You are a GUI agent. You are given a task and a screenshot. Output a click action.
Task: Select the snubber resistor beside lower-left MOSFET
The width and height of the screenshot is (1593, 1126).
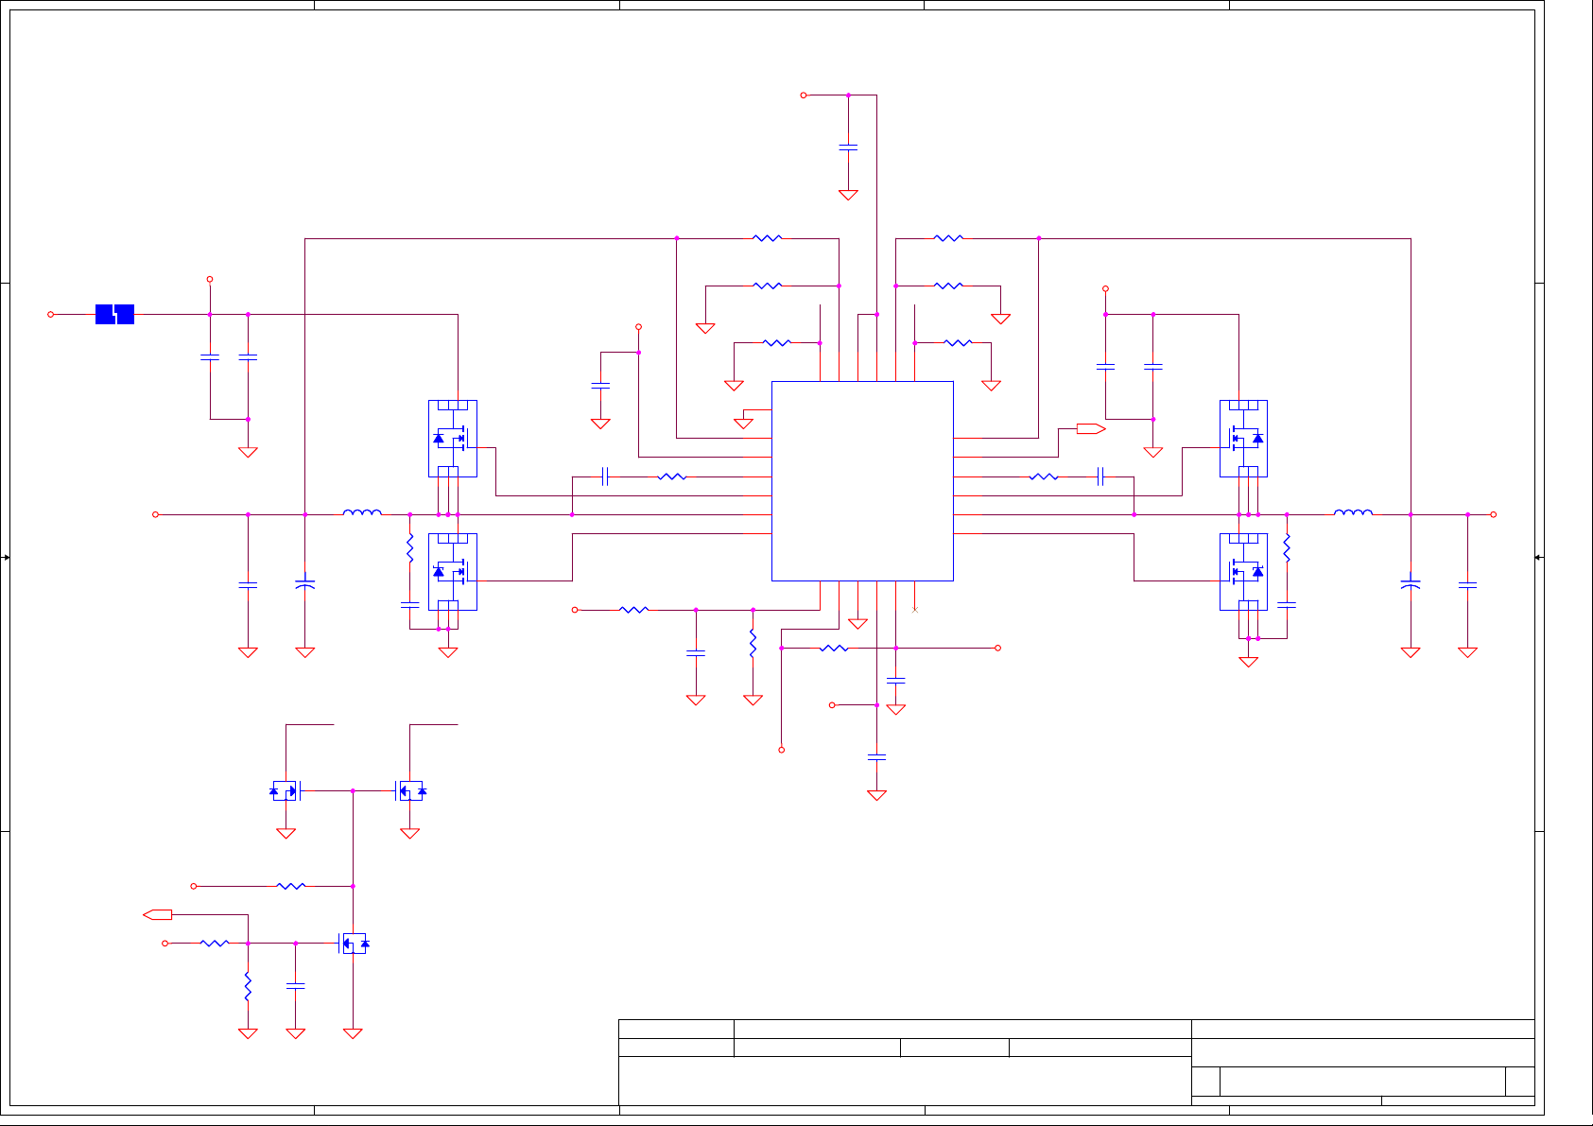(409, 548)
